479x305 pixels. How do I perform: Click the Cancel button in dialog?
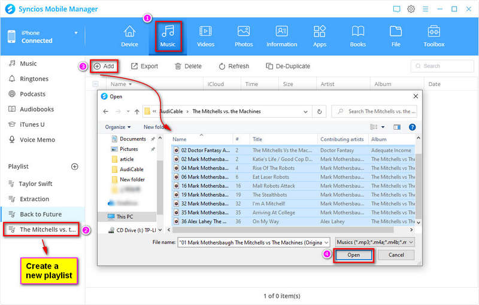click(x=396, y=255)
